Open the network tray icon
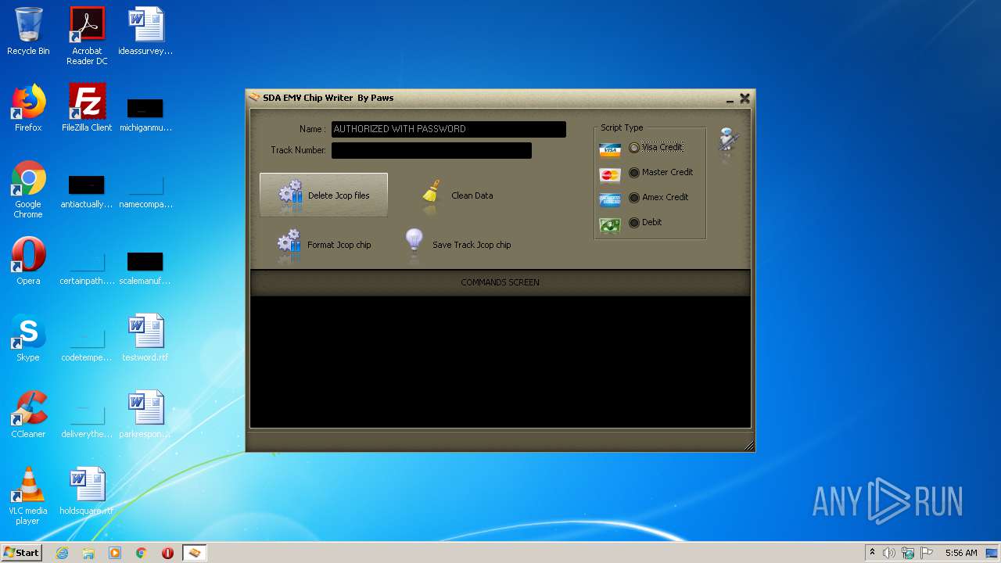 coord(908,553)
